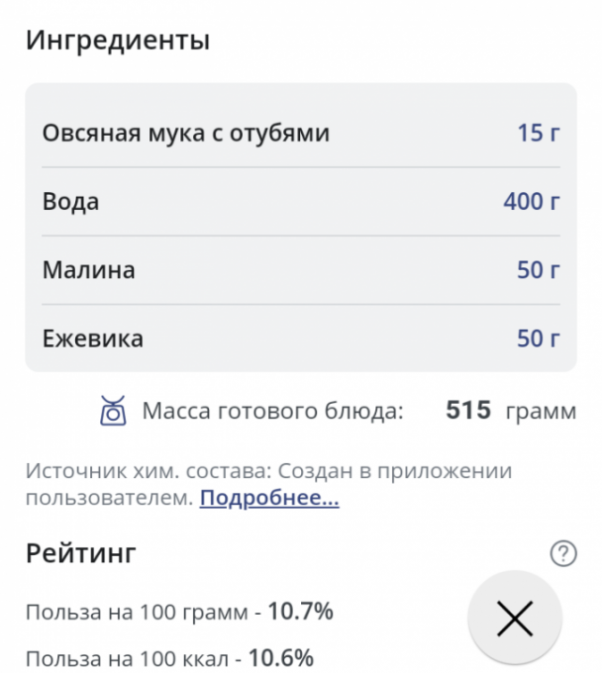Select the Овсяная мука с отубями ingredient

(185, 133)
